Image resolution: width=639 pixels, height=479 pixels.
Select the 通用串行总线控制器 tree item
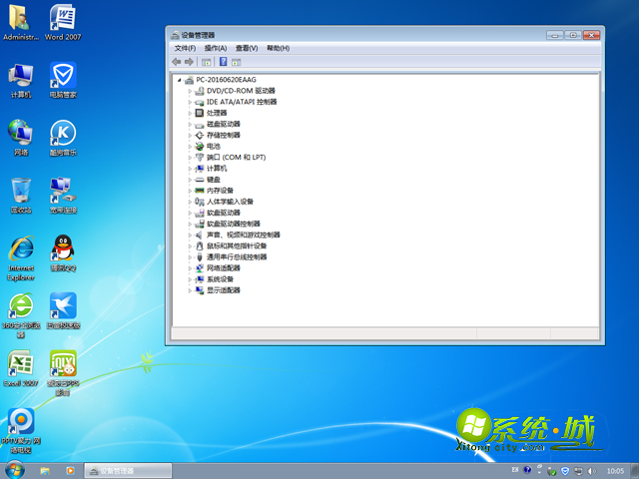(x=237, y=257)
